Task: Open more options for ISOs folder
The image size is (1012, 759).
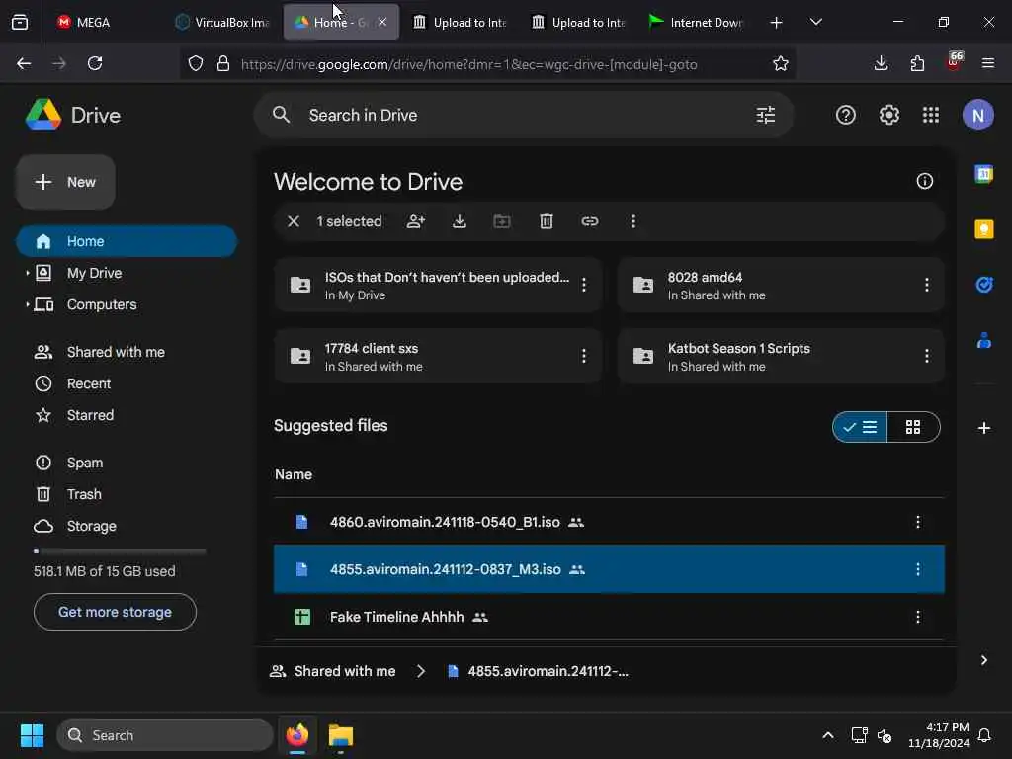Action: click(583, 286)
